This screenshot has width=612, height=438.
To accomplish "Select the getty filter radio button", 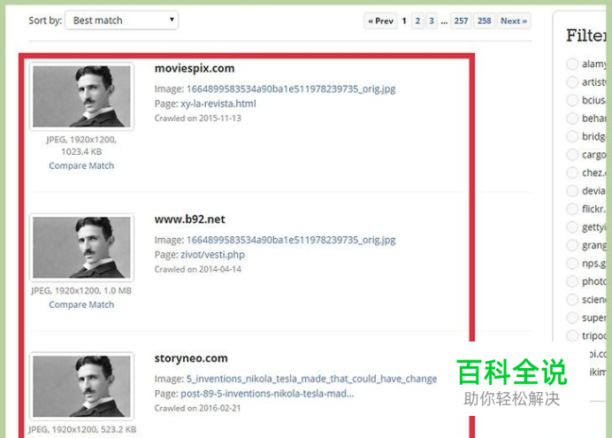I will pyautogui.click(x=572, y=227).
